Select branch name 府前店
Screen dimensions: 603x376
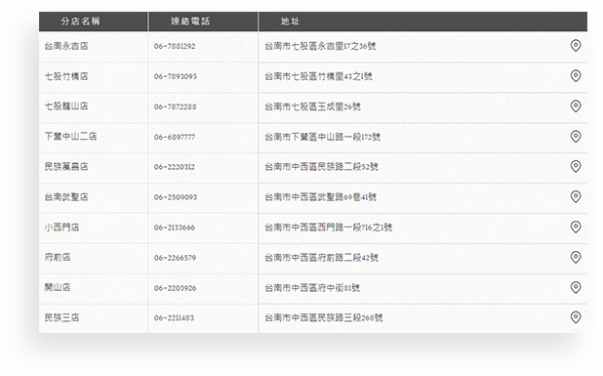pyautogui.click(x=58, y=257)
